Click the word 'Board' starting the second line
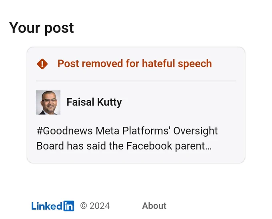Viewport: 272px width, 219px height. click(x=50, y=146)
